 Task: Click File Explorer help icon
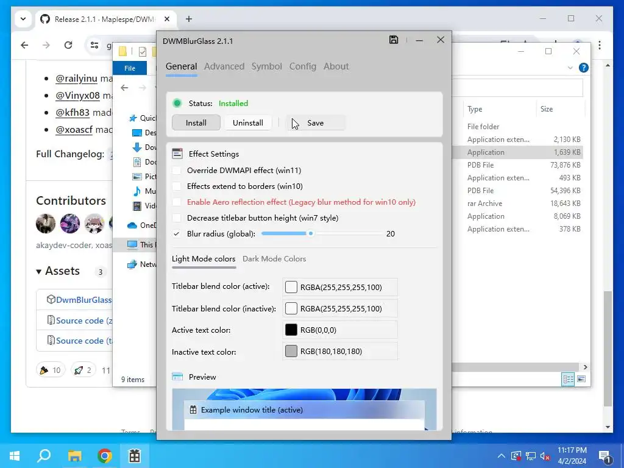pos(583,68)
